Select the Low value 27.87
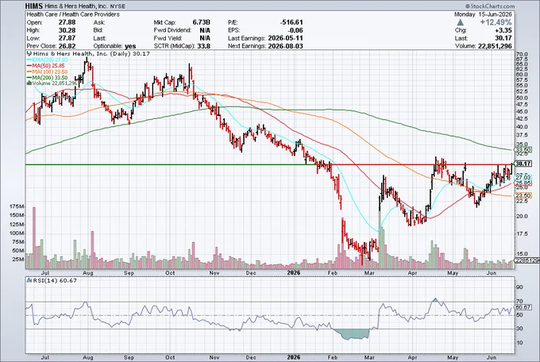Viewport: 540px width, 362px height. tap(67, 38)
